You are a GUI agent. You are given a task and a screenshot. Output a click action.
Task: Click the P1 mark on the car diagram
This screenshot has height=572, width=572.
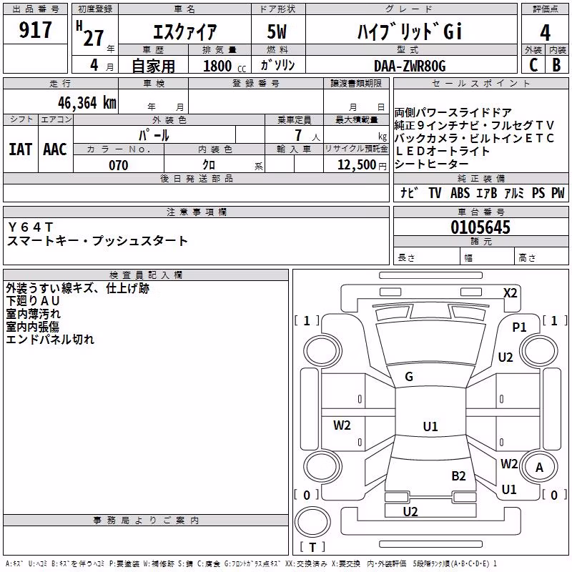(x=519, y=327)
